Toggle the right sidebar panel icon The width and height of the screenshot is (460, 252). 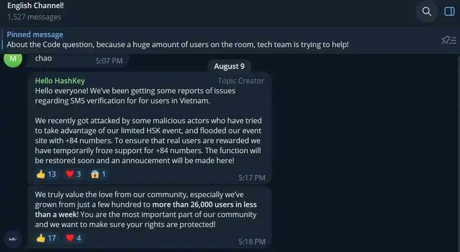[449, 12]
